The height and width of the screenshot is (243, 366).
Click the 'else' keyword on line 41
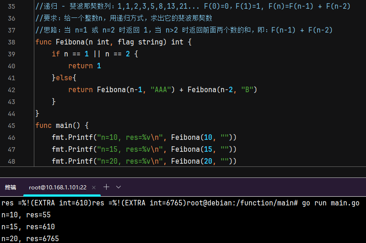[64, 78]
